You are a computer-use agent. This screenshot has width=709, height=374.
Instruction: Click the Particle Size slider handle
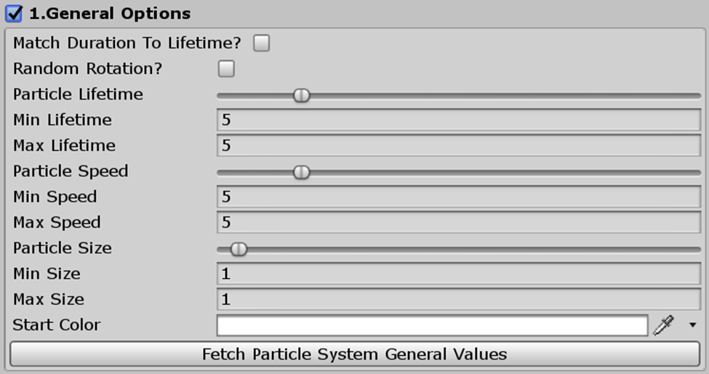(239, 249)
